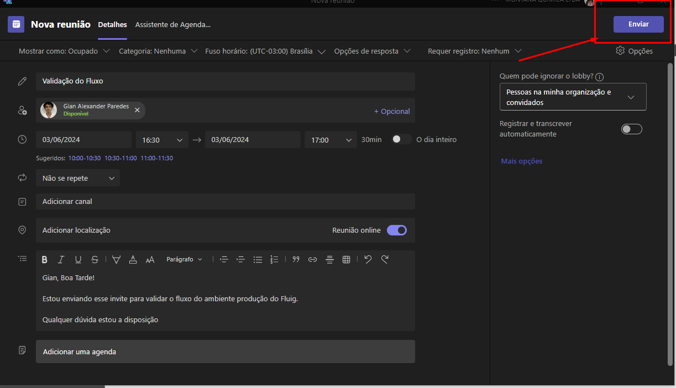The height and width of the screenshot is (388, 676).
Task: Pick the font color tool
Action: click(133, 259)
